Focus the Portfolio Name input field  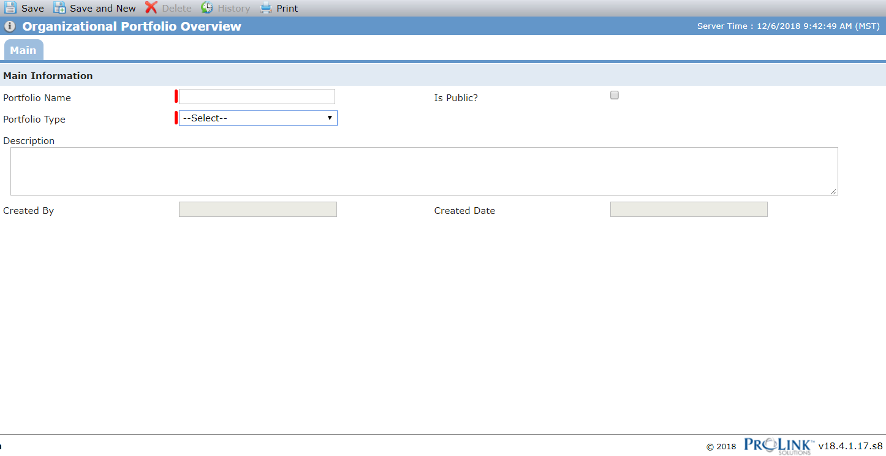tap(257, 96)
